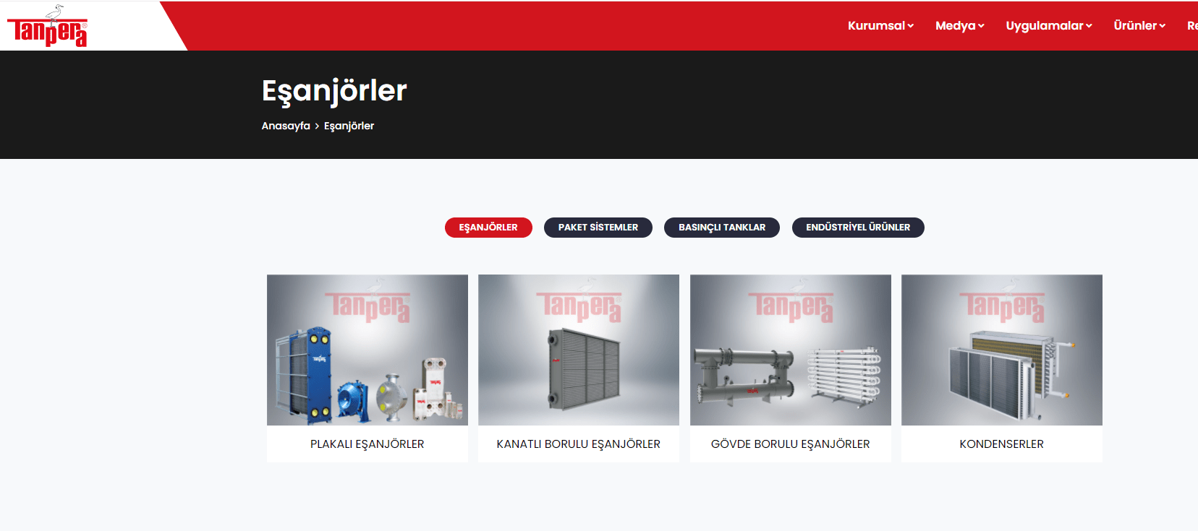Expand the Medya menu

pos(959,26)
